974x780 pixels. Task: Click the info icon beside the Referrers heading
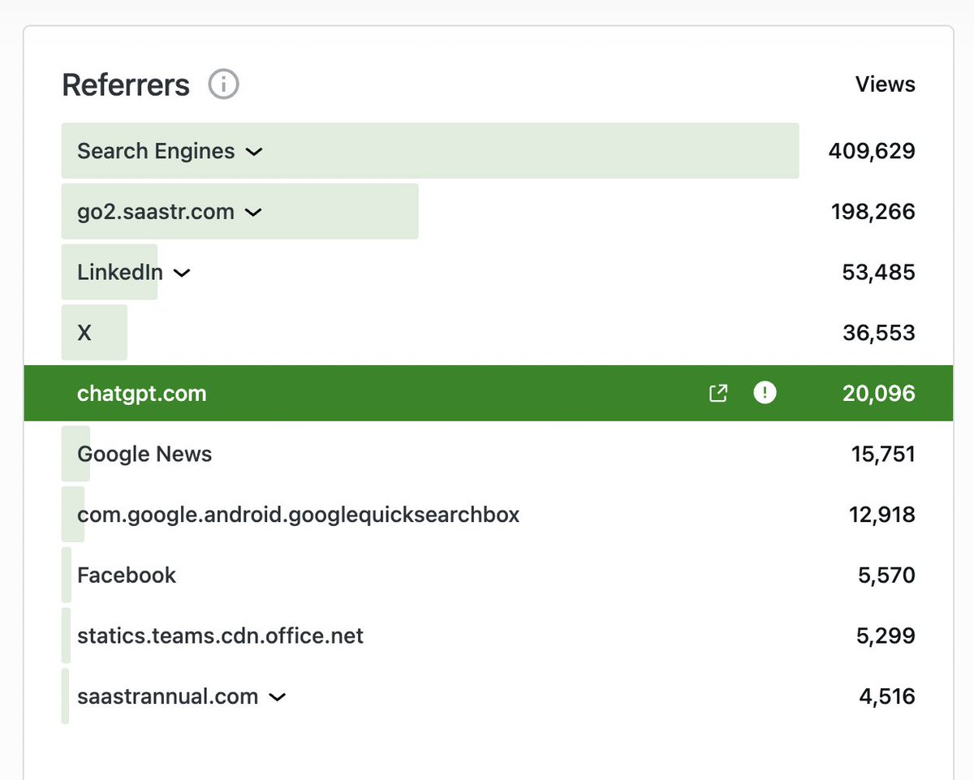pos(222,84)
